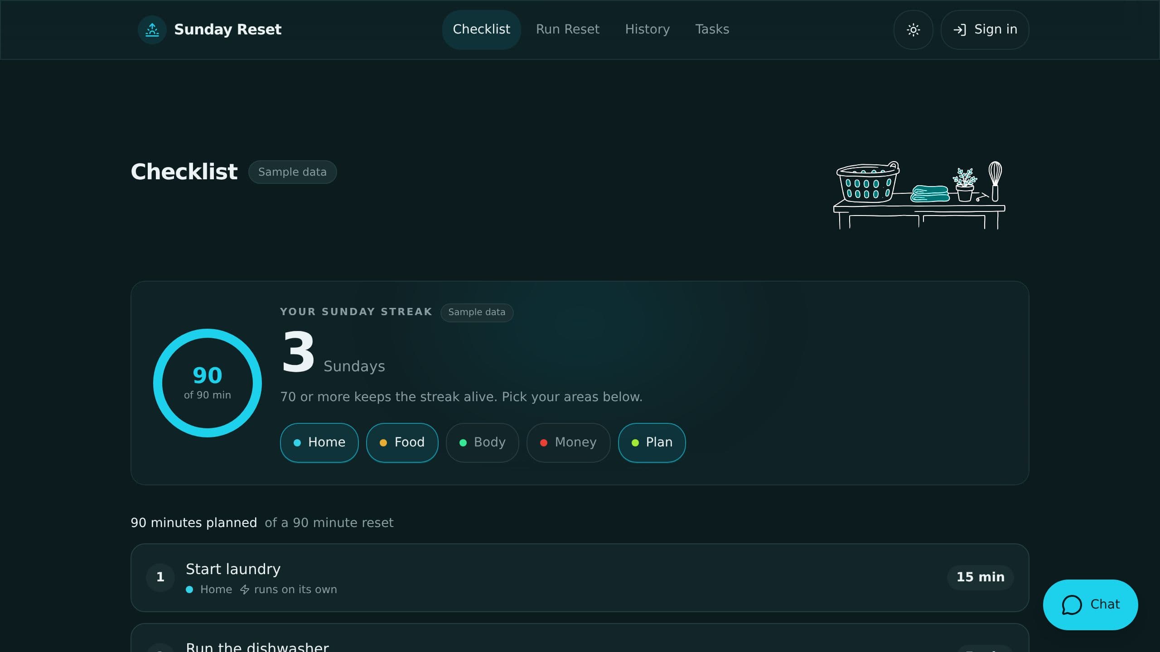
Task: Click the "YOUR SUNDAY STREAK" label
Action: coord(356,312)
